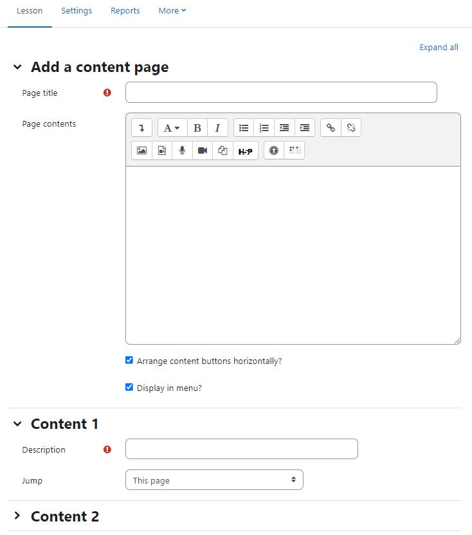
Task: Open the Reports tab
Action: 125,10
